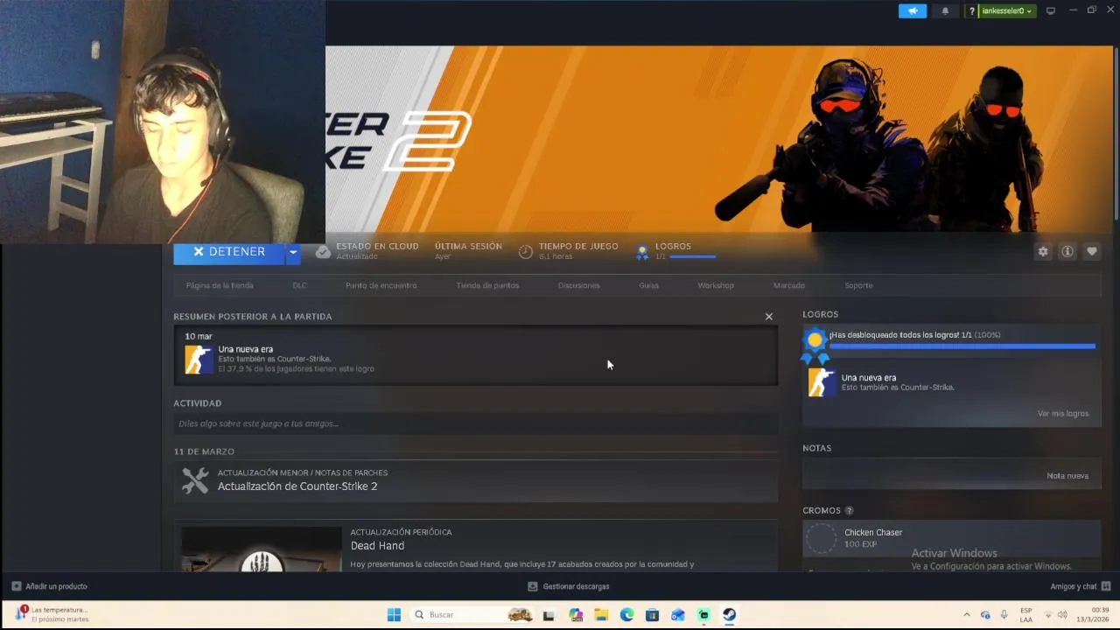Viewport: 1120px width, 630px height.
Task: Create a note with Nota nueva
Action: coord(1067,475)
